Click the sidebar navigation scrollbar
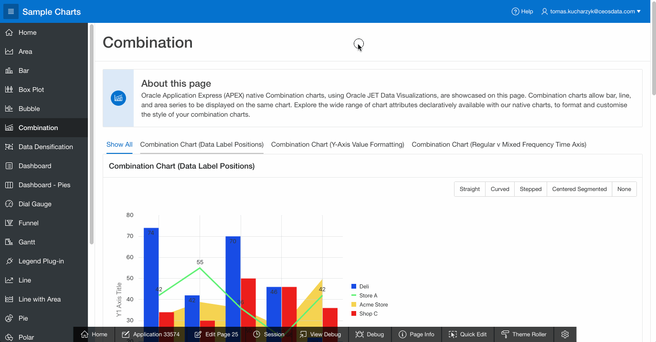 (91, 133)
